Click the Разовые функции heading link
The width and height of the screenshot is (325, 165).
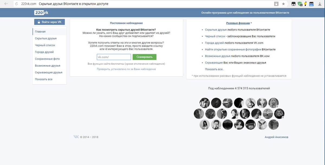pyautogui.click(x=238, y=23)
